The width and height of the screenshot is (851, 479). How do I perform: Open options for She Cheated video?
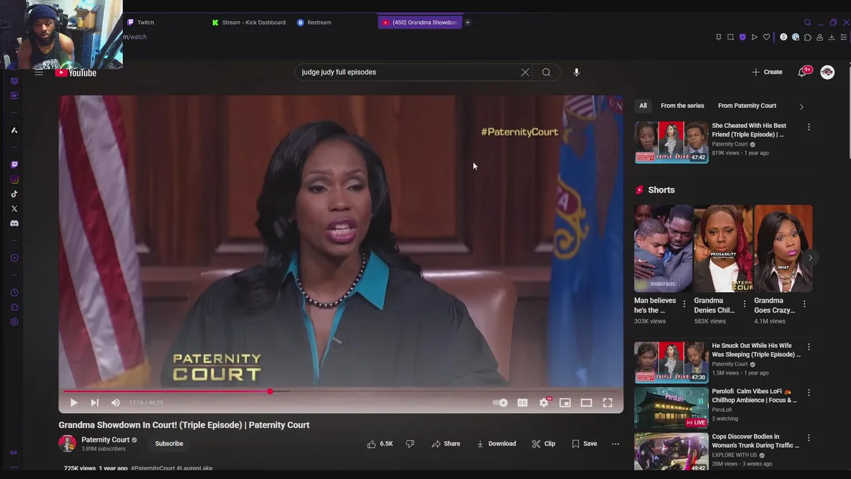tap(808, 126)
